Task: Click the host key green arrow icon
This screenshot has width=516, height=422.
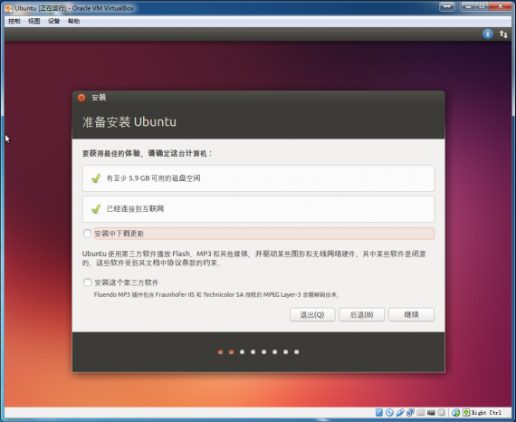Action: (x=466, y=412)
